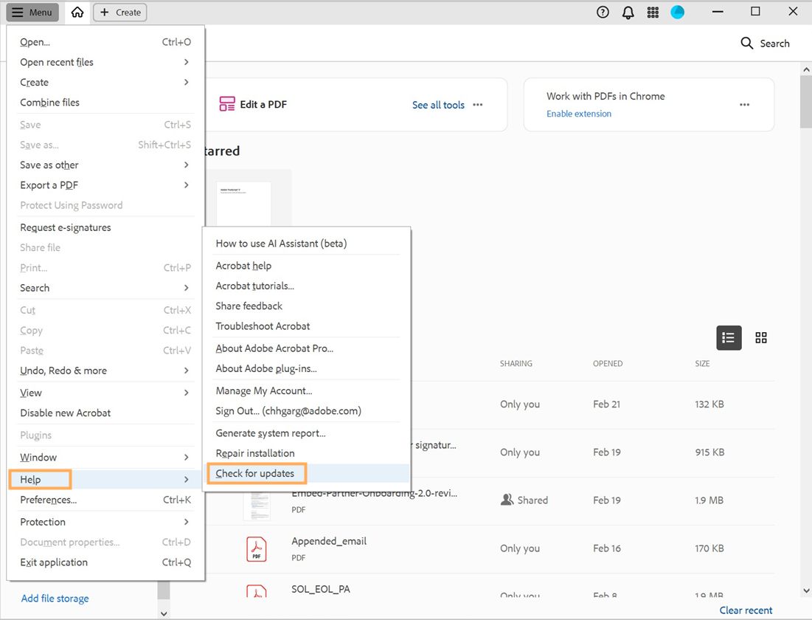Open the help question mark icon
812x620 pixels.
603,12
